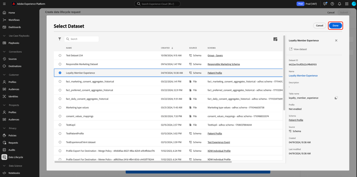Viewport: 357px width, 177px height.
Task: Toggle the hamburger navigation menu
Action: click(x=4, y=4)
